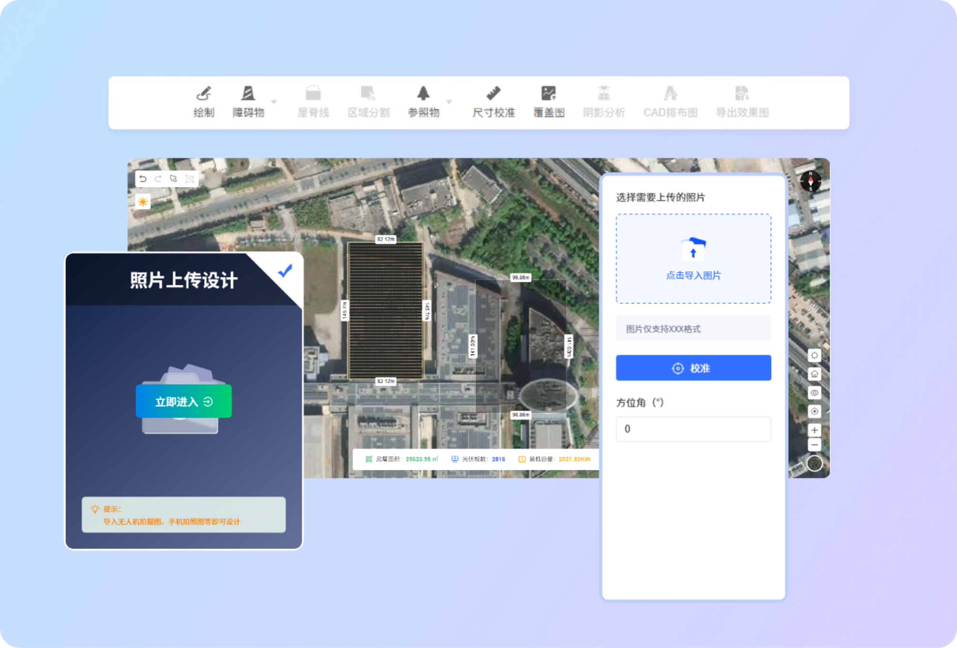Switch satellite layer using round thumbnail
This screenshot has width=957, height=648.
coord(814,463)
